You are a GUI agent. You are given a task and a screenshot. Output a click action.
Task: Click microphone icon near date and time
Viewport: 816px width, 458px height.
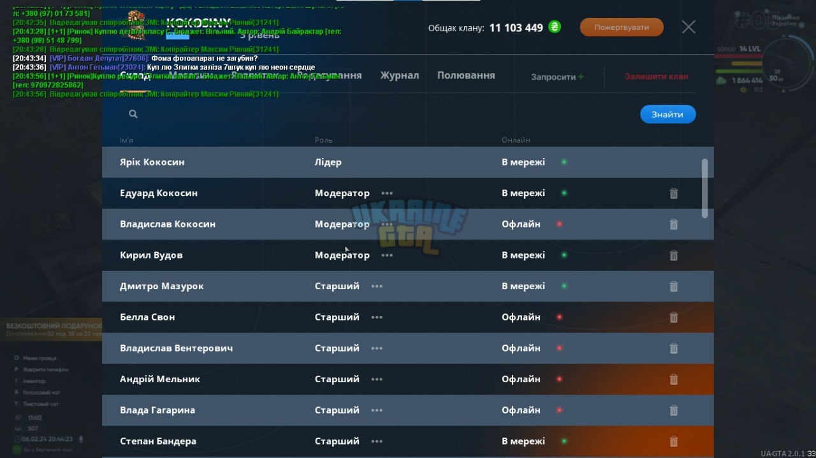pyautogui.click(x=80, y=439)
